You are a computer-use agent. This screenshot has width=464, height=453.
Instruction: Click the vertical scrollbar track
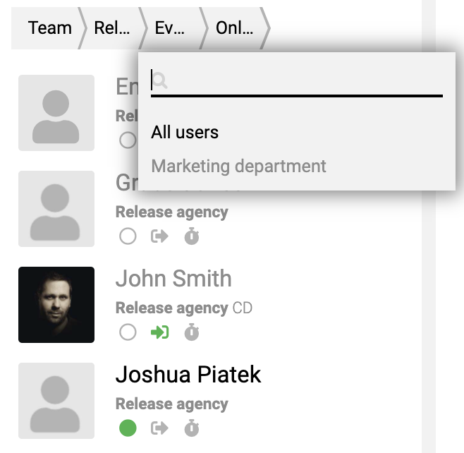(429, 296)
